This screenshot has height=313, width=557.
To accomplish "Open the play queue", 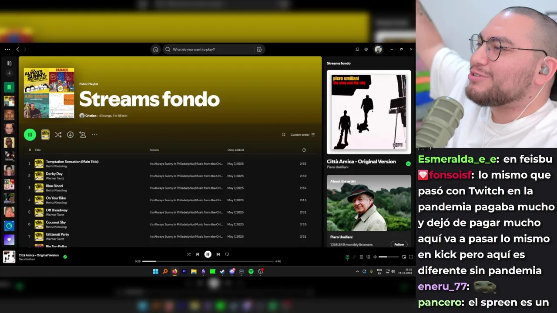I will (361, 257).
